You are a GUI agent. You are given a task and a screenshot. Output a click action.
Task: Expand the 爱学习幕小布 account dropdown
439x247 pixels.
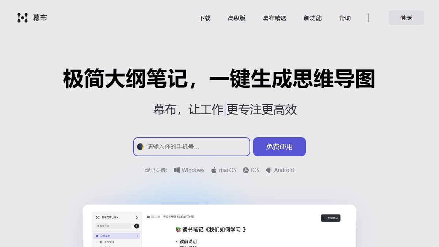(x=110, y=217)
